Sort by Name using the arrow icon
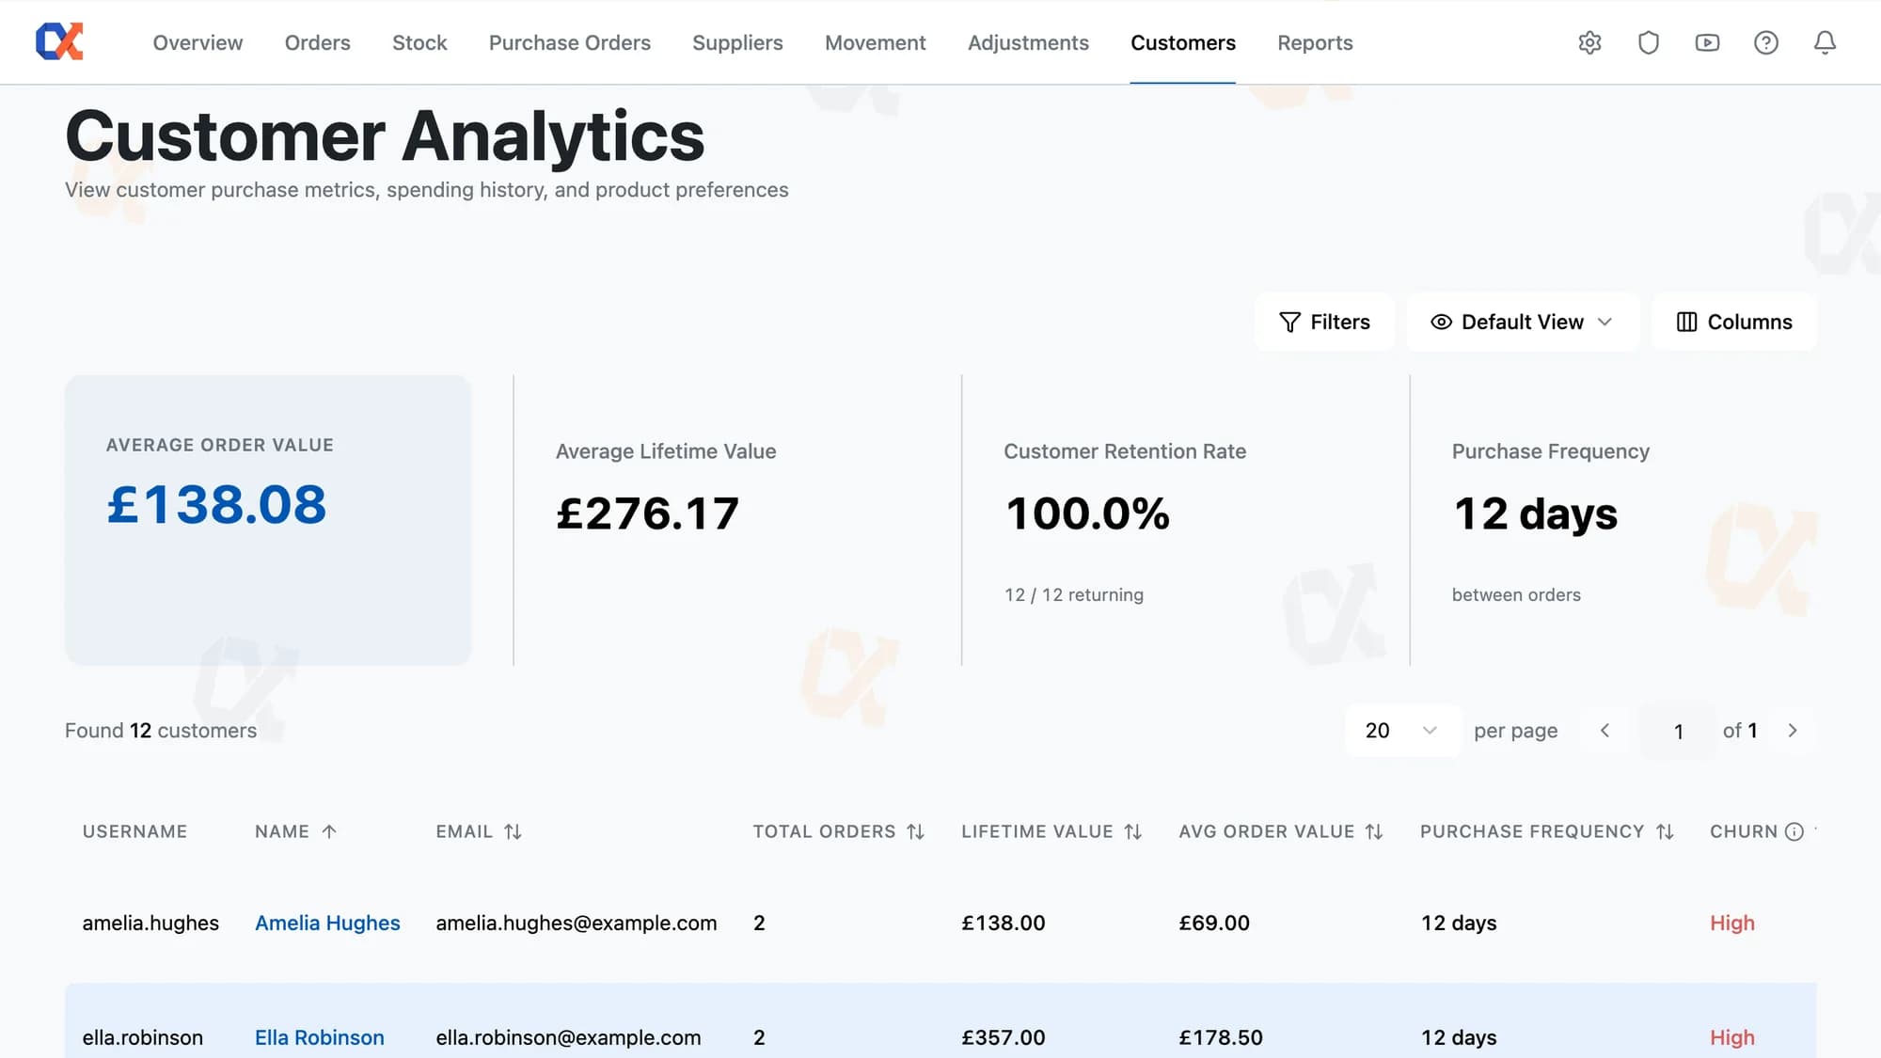The height and width of the screenshot is (1058, 1881). pos(328,831)
